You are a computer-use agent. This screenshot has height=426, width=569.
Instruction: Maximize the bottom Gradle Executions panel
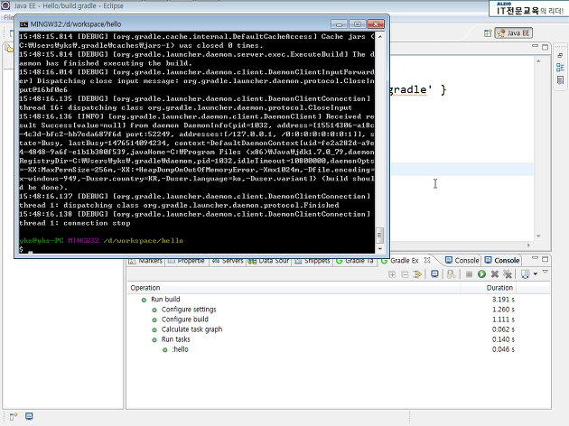coord(545,259)
